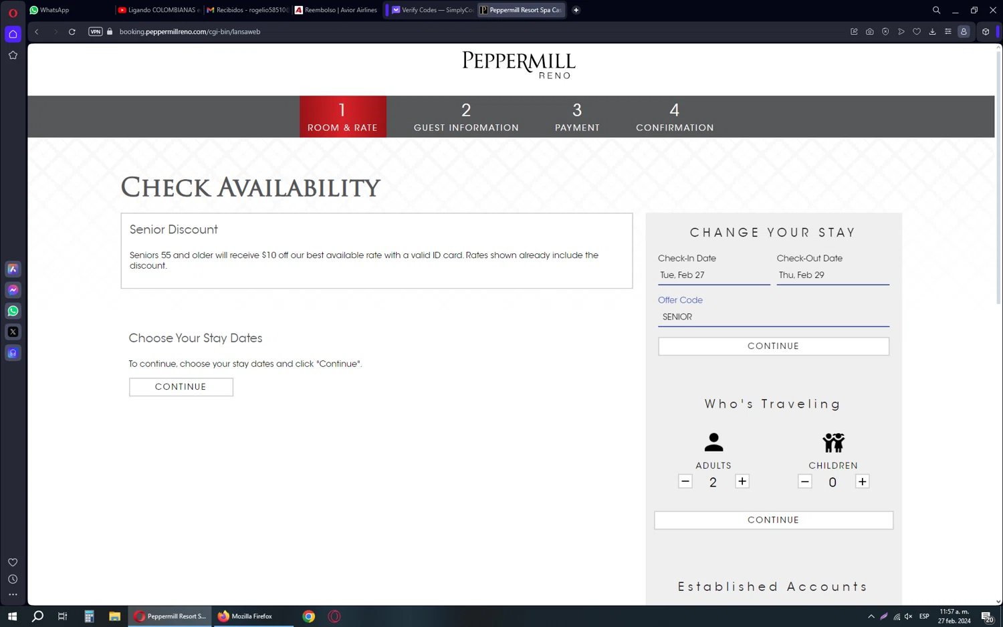Switch the ESP input language indicator
This screenshot has height=627, width=1003.
924,616
